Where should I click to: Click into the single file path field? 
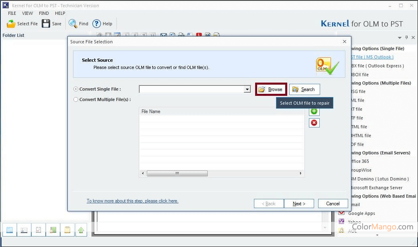[x=192, y=89]
